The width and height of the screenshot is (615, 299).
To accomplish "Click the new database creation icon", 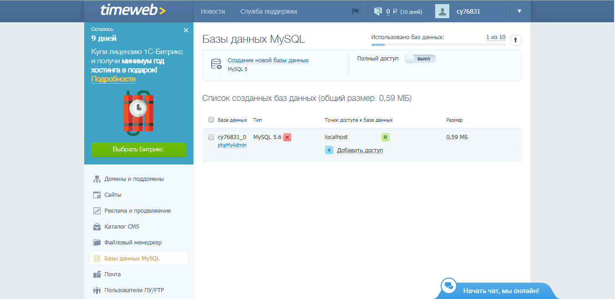I will tap(216, 64).
